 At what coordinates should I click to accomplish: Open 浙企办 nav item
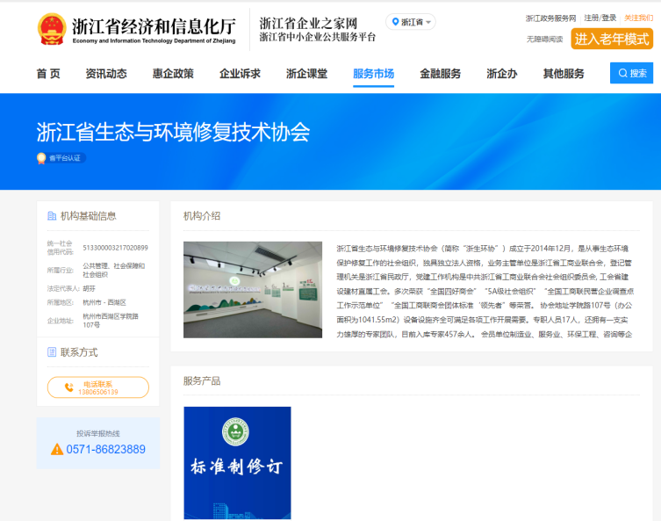(501, 74)
